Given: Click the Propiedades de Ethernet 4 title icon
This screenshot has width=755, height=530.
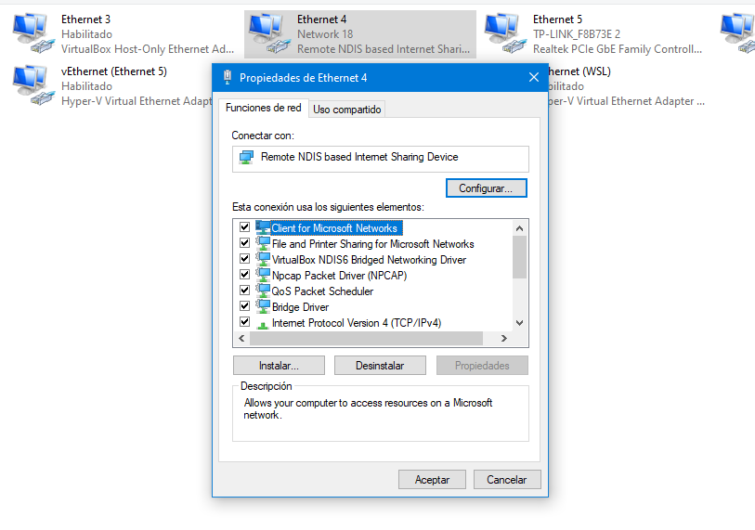Looking at the screenshot, I should point(228,77).
